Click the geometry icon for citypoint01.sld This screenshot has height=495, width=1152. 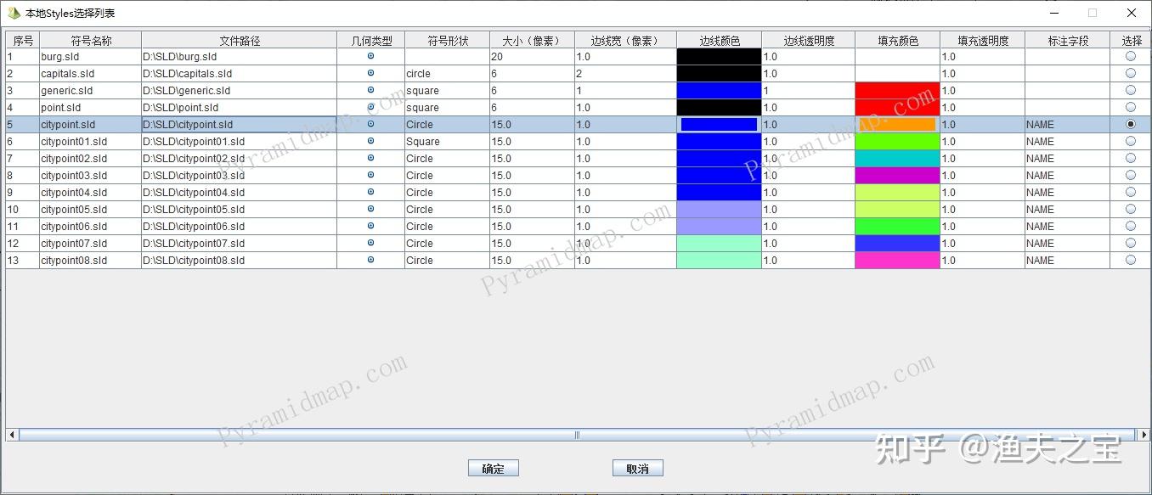coord(370,141)
